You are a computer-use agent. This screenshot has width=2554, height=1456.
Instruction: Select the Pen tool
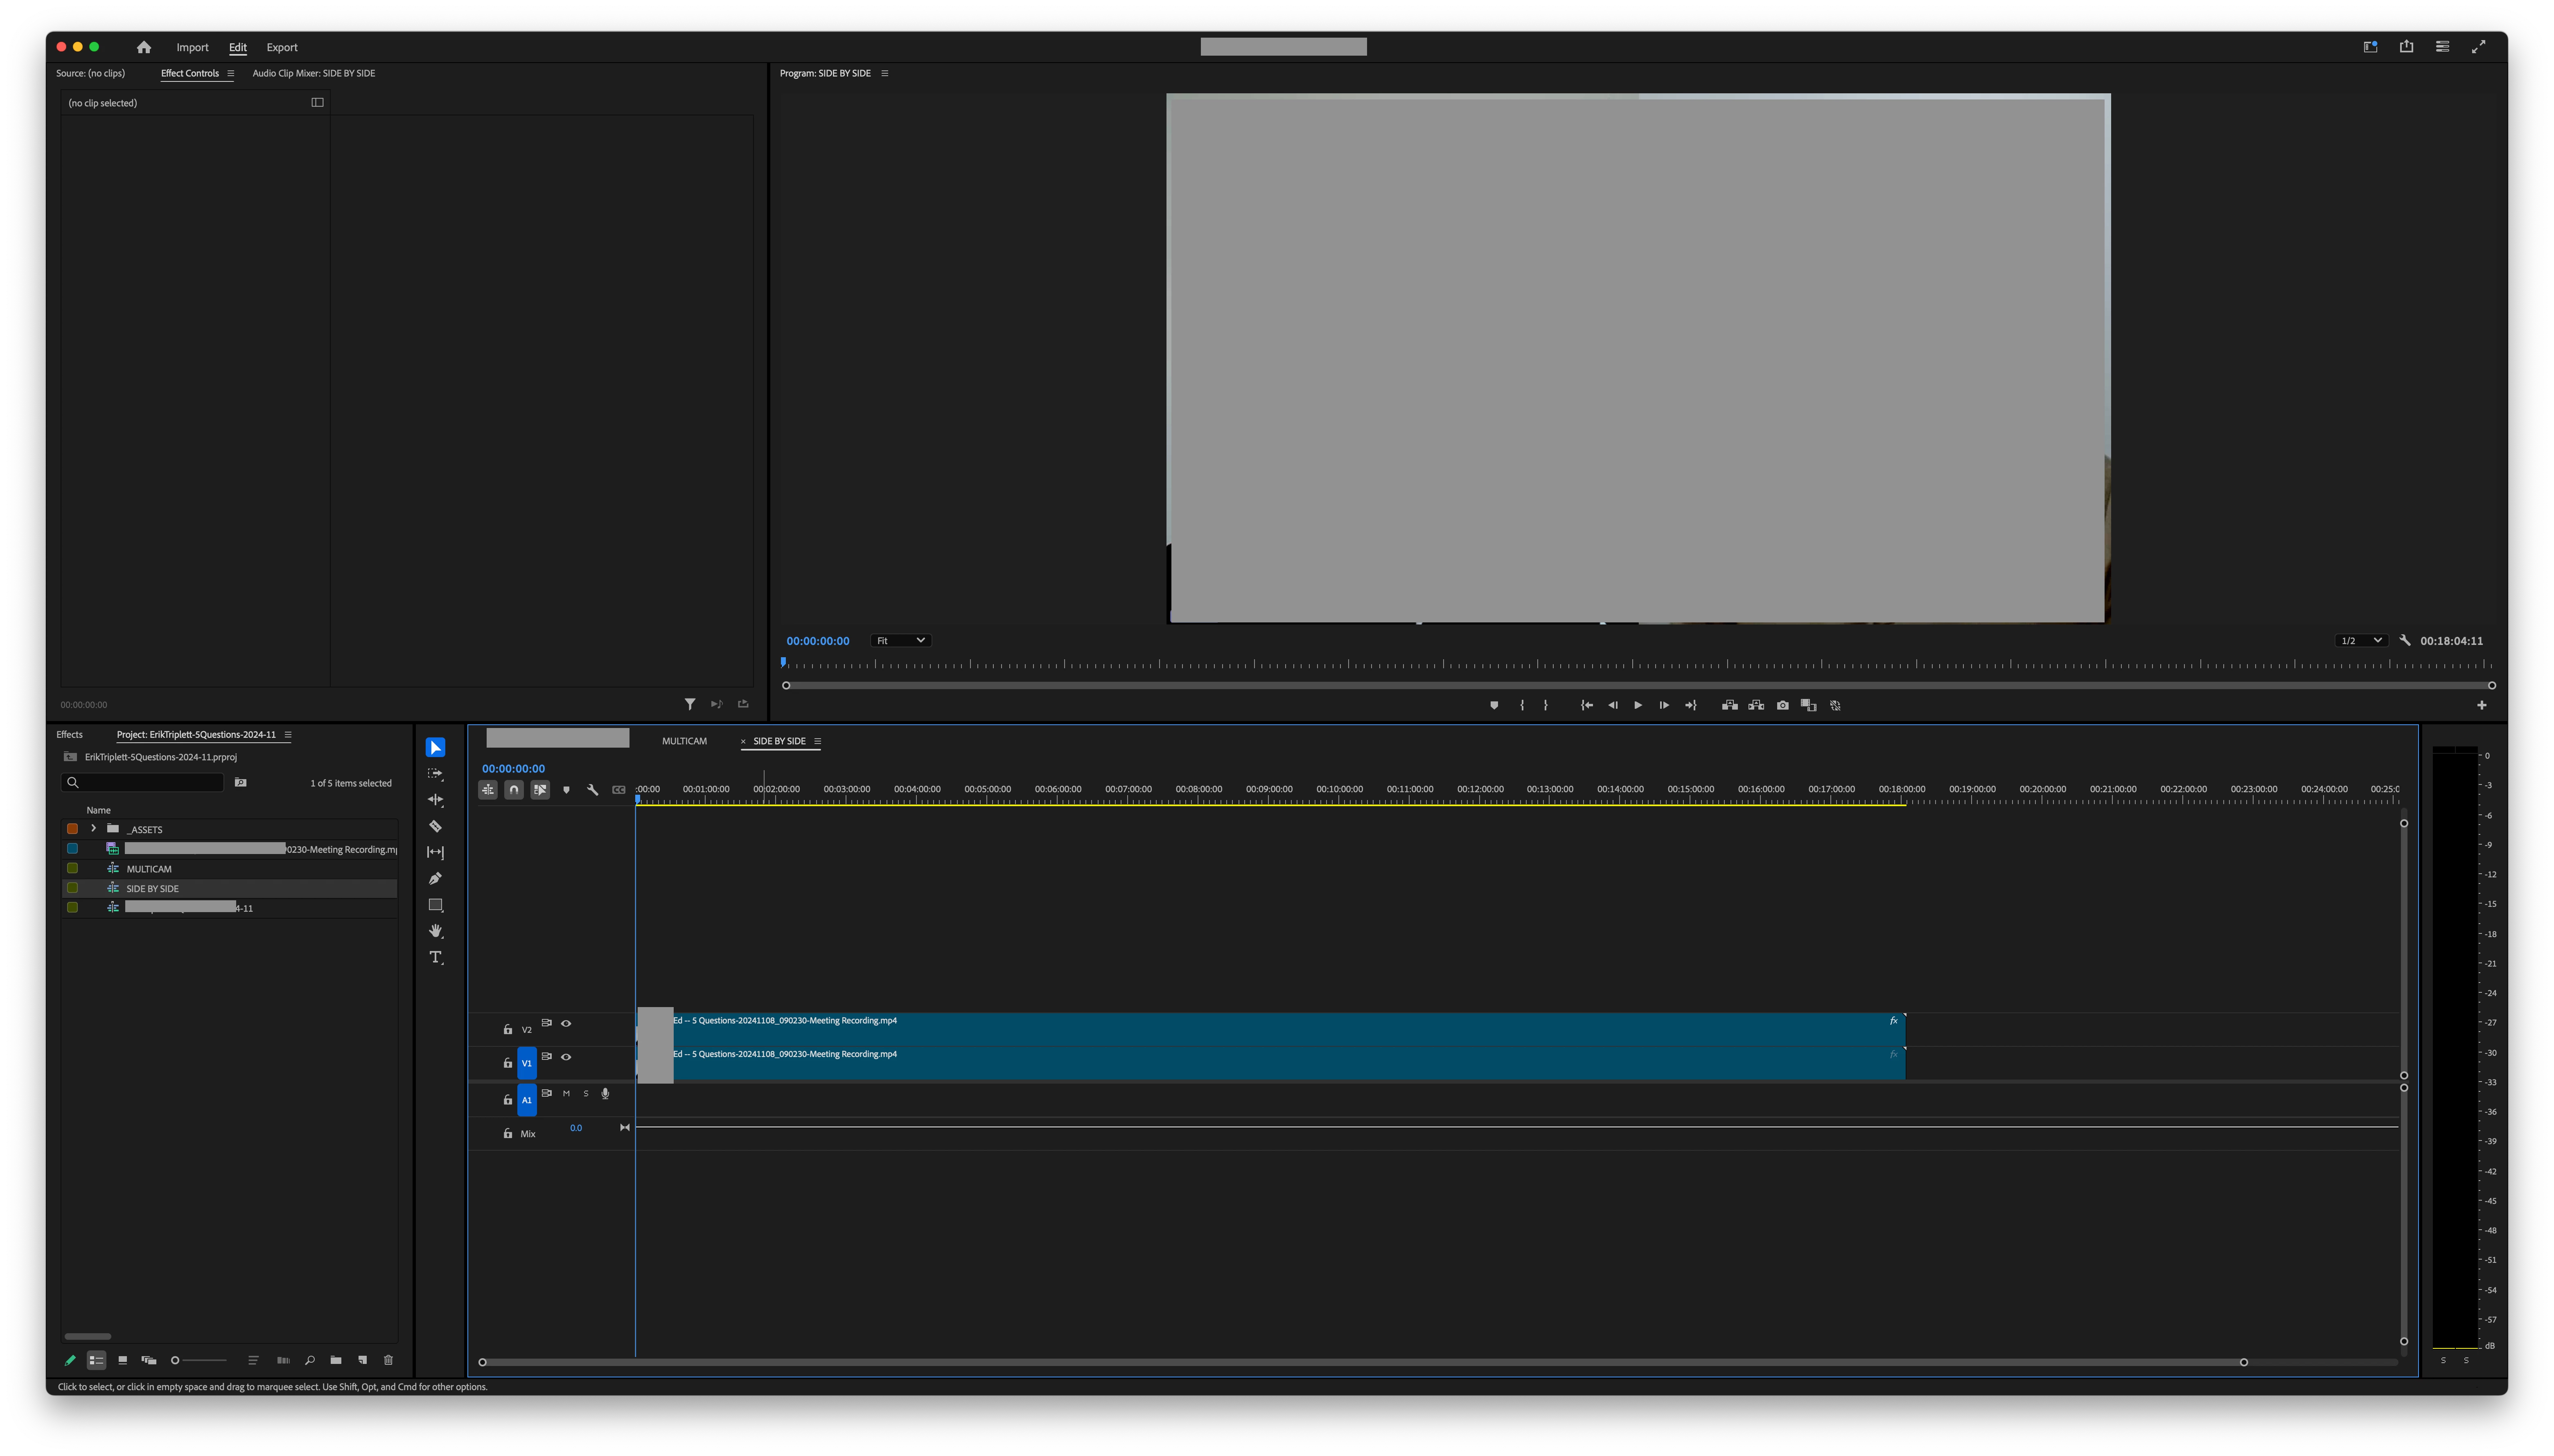point(435,879)
